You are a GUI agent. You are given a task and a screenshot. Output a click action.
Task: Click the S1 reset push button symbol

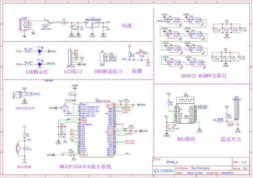pos(18,148)
